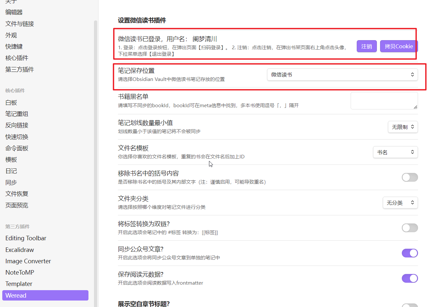This screenshot has width=430, height=307.
Task: Click the 注销 logout button
Action: (x=366, y=46)
